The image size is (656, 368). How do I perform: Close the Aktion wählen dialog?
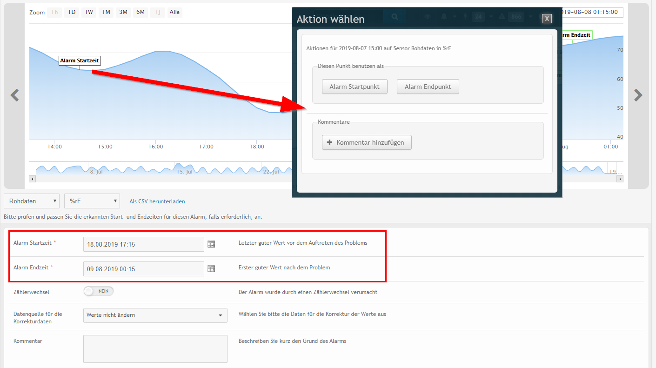coord(547,19)
